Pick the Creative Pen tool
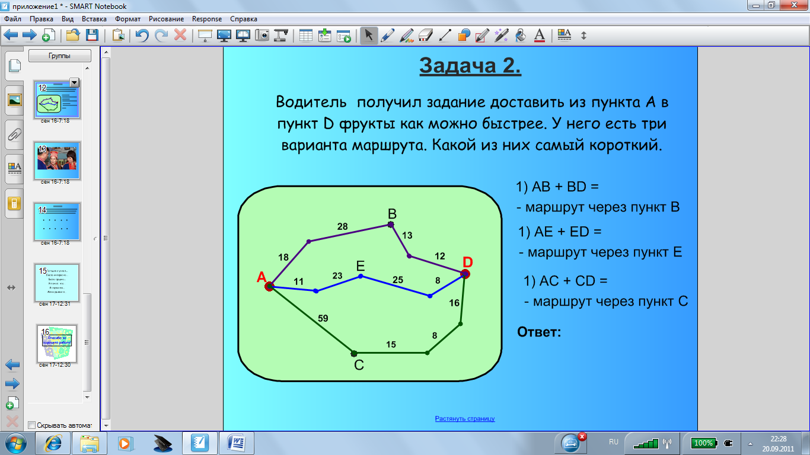 (x=407, y=35)
